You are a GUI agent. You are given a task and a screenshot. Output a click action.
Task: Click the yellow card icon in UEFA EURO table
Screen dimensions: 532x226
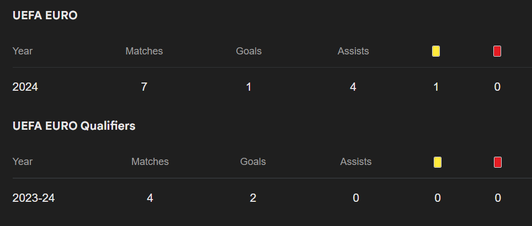pyautogui.click(x=436, y=51)
